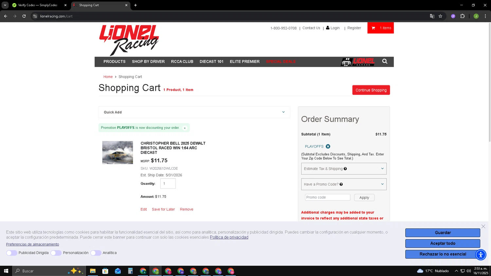Toggle the Analítica switch
Image resolution: width=491 pixels, height=276 pixels.
(96, 253)
